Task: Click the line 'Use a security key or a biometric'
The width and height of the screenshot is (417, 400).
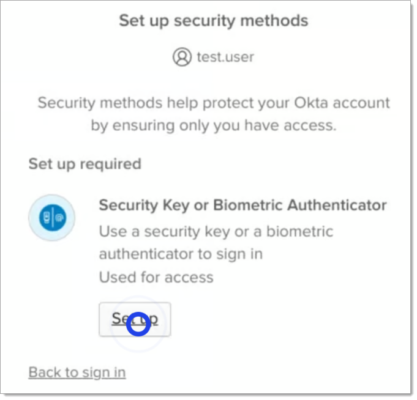Action: pos(216,232)
